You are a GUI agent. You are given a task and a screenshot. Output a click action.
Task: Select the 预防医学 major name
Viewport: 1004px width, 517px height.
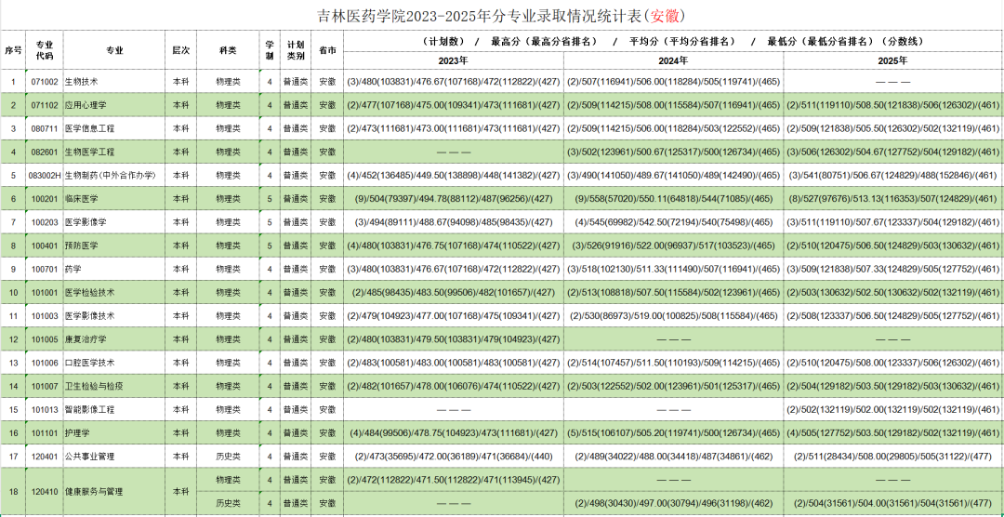click(x=81, y=245)
